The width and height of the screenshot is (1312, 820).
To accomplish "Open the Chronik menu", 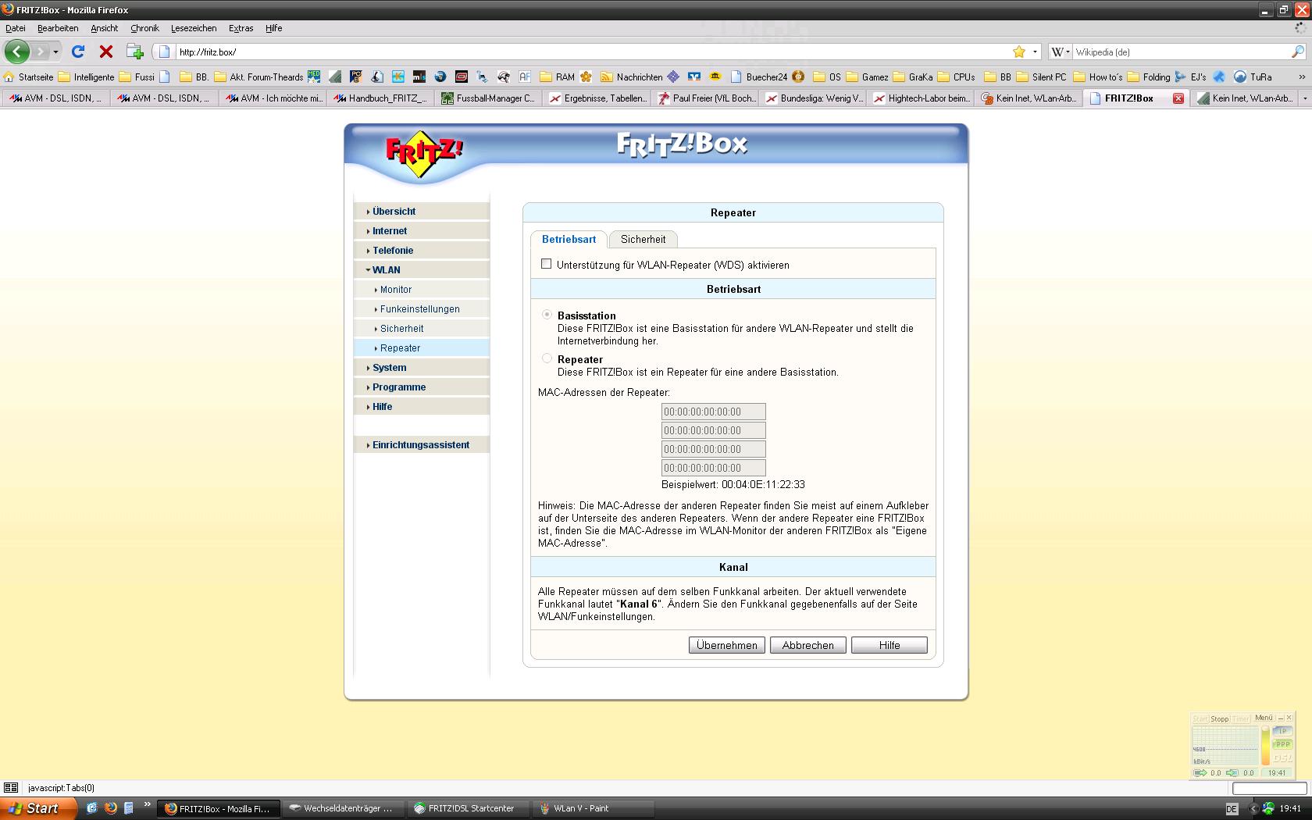I will pos(144,28).
